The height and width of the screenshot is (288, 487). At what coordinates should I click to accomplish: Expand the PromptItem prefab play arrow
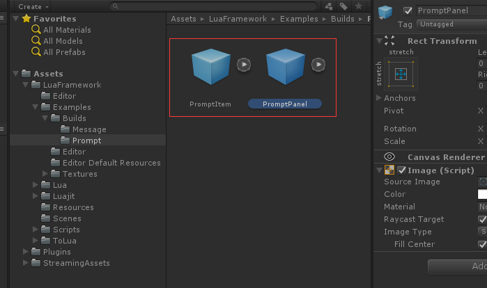pyautogui.click(x=244, y=65)
